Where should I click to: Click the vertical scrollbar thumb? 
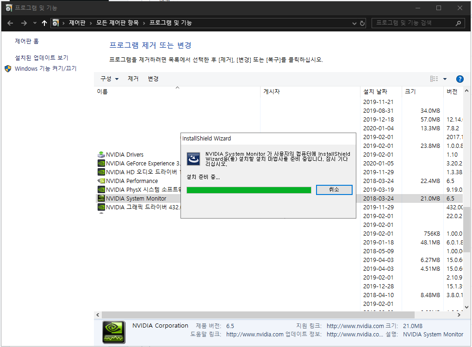pos(466,230)
